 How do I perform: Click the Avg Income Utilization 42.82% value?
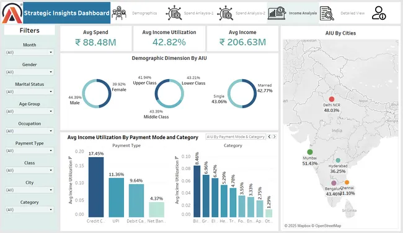tap(169, 42)
